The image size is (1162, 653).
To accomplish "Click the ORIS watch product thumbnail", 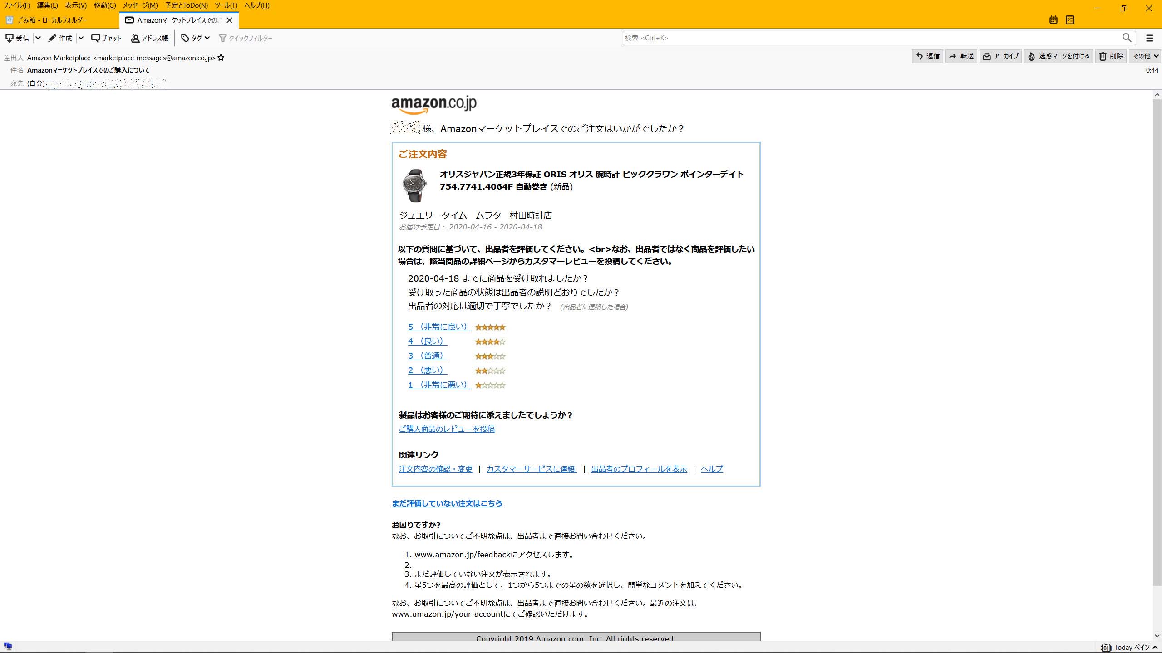I will [x=414, y=185].
